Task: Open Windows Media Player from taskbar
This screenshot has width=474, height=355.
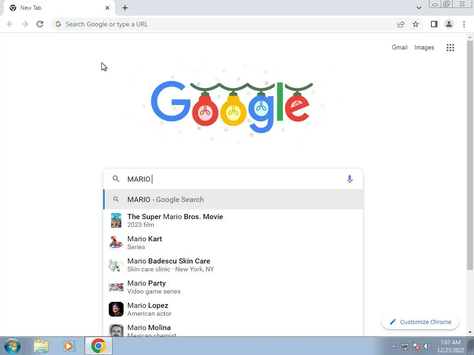Action: pyautogui.click(x=69, y=346)
